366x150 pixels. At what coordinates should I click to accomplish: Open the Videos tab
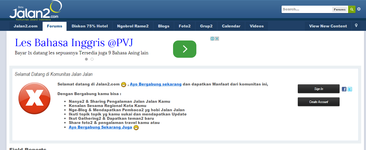click(257, 26)
